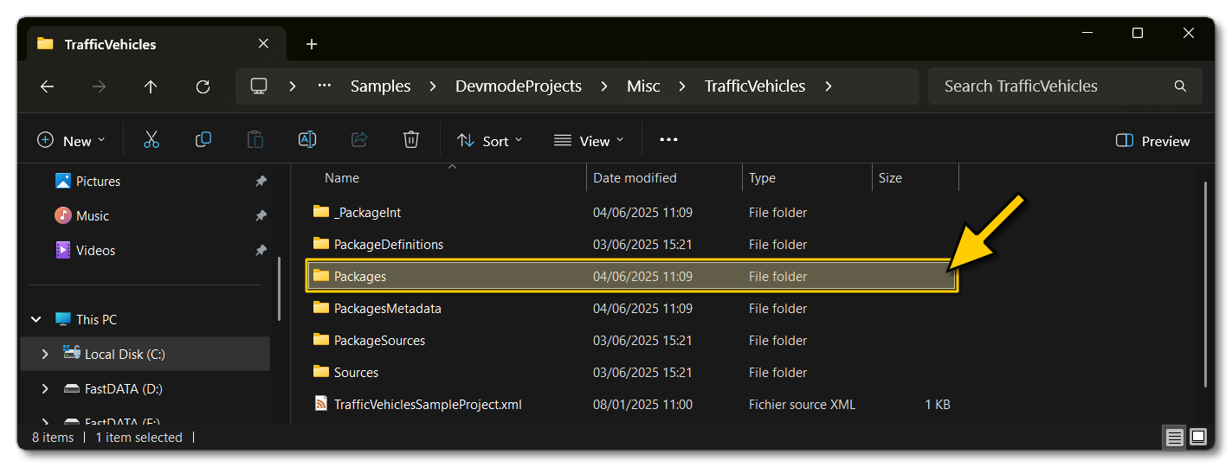Image resolution: width=1232 pixels, height=467 pixels.
Task: Collapse the This PC tree node
Action: point(36,319)
